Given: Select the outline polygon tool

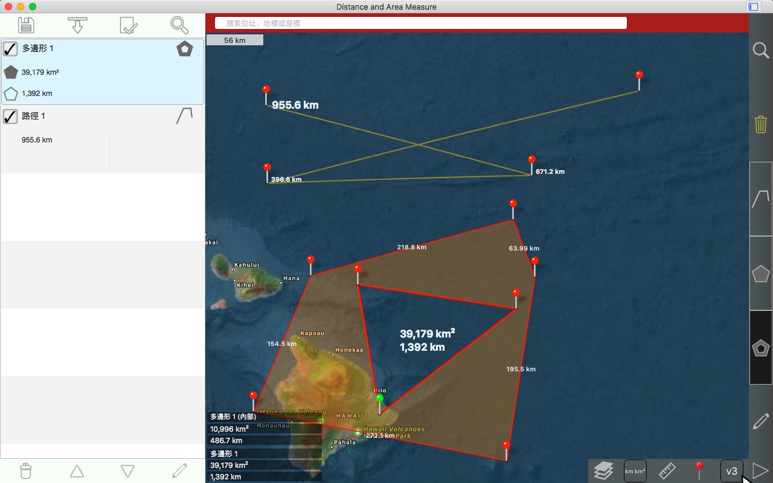Looking at the screenshot, I should 760,273.
